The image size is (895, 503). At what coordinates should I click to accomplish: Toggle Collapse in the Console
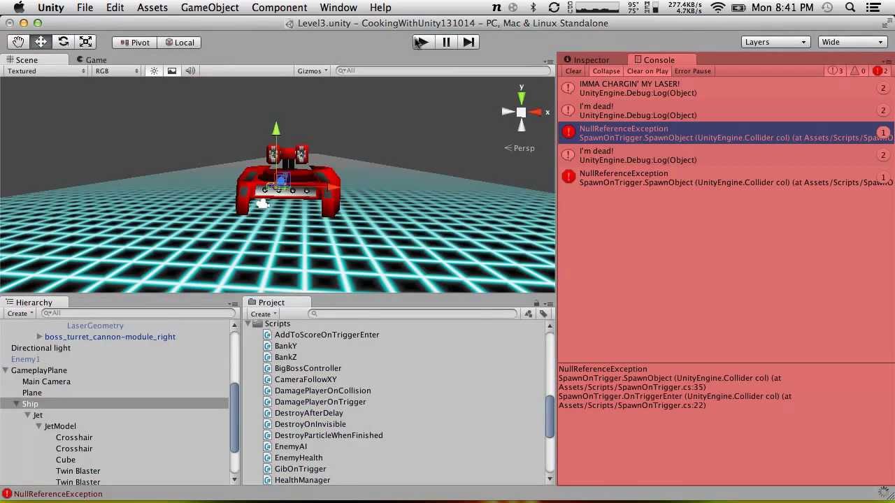[x=606, y=71]
